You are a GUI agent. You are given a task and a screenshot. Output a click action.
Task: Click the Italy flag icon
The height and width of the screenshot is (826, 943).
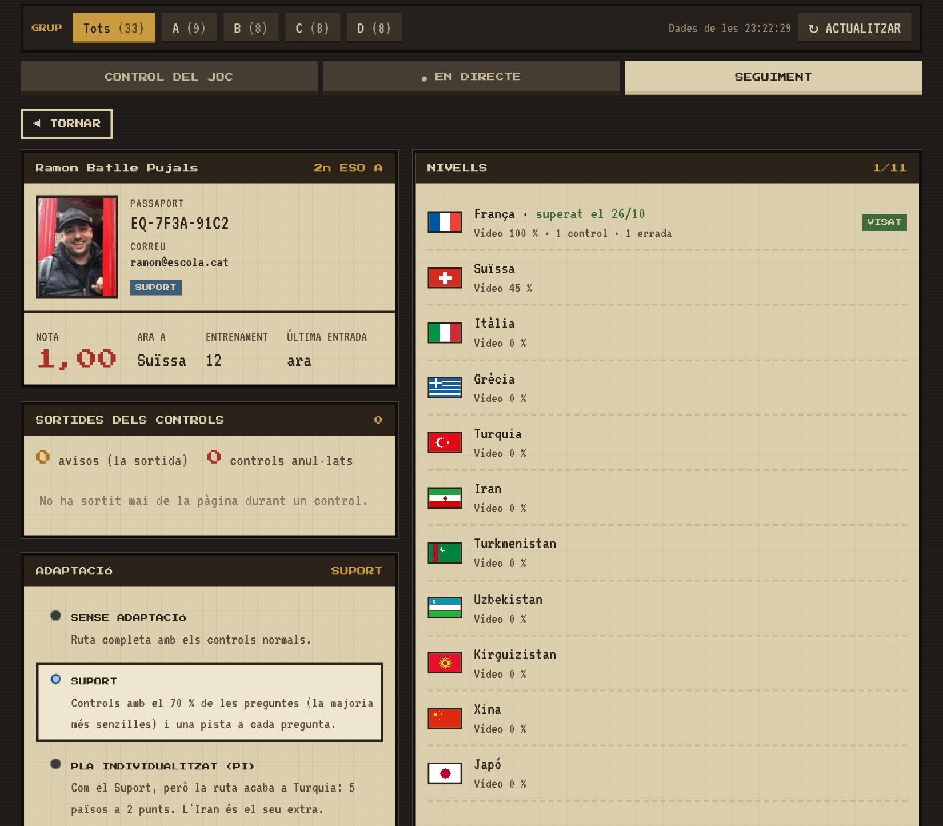(445, 333)
